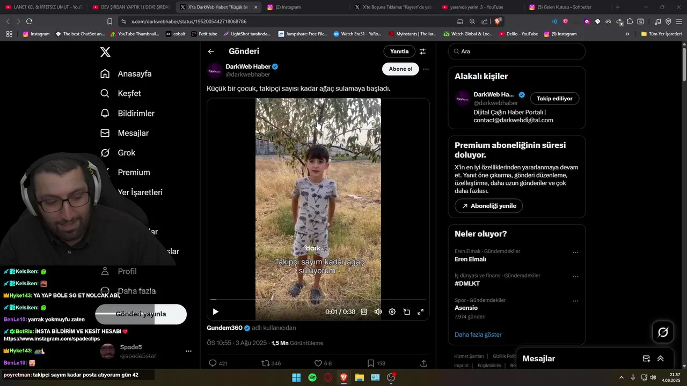Open Anasayfa home in sidebar
The width and height of the screenshot is (687, 386).
[x=126, y=74]
